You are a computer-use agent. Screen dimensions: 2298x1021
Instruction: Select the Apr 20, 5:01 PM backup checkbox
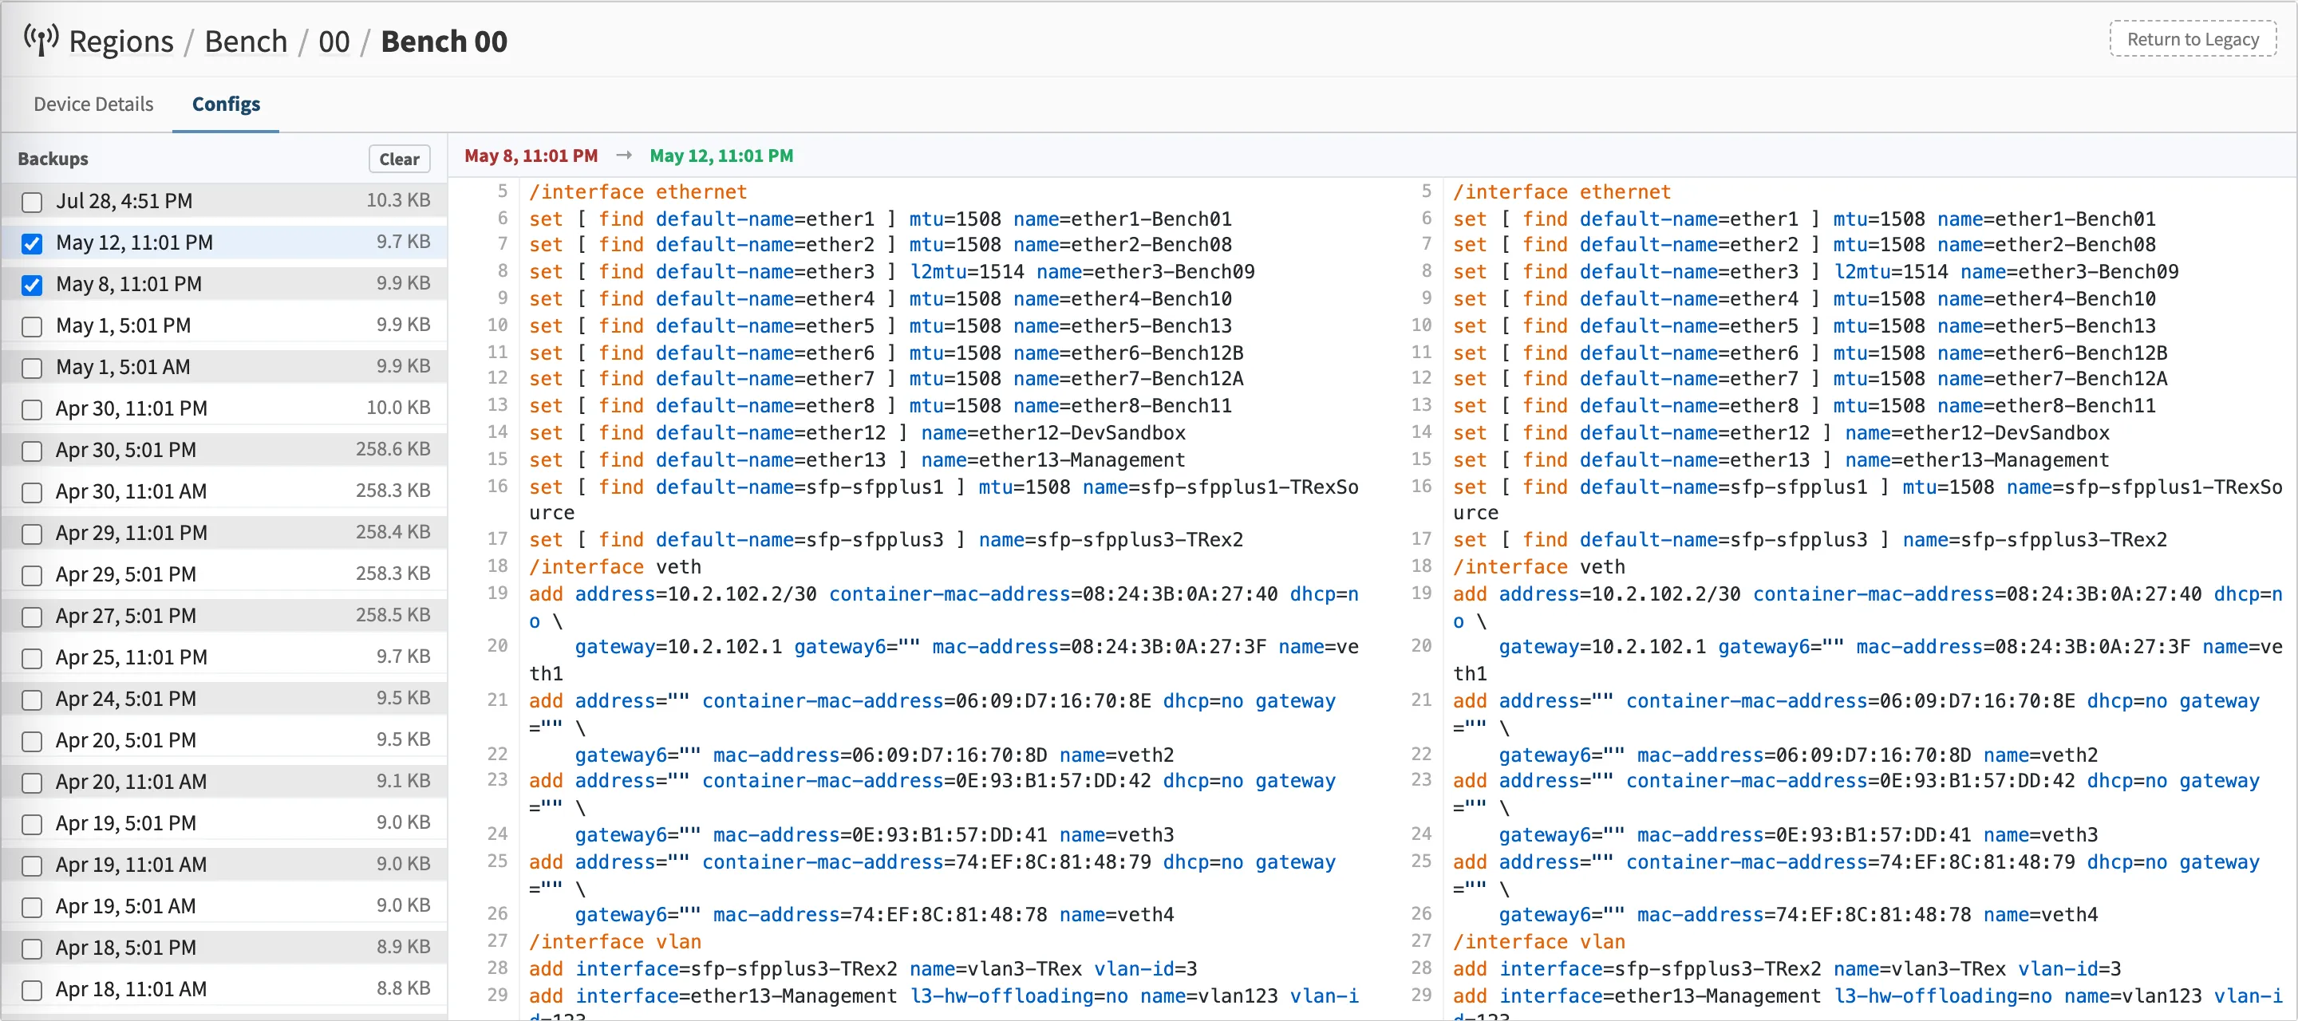[32, 741]
